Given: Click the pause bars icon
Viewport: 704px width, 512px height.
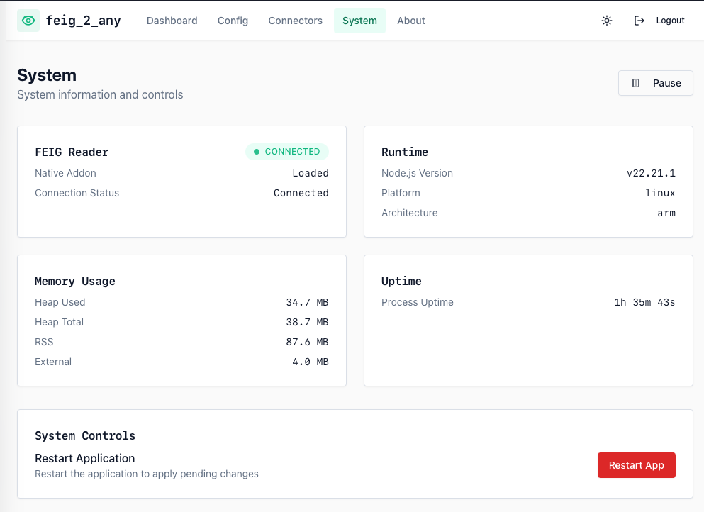Looking at the screenshot, I should 636,83.
